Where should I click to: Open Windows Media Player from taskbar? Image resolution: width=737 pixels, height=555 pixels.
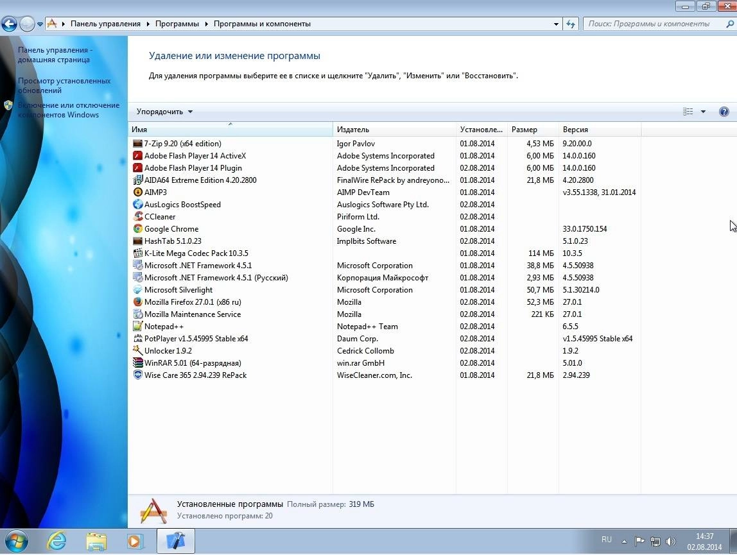pyautogui.click(x=135, y=542)
